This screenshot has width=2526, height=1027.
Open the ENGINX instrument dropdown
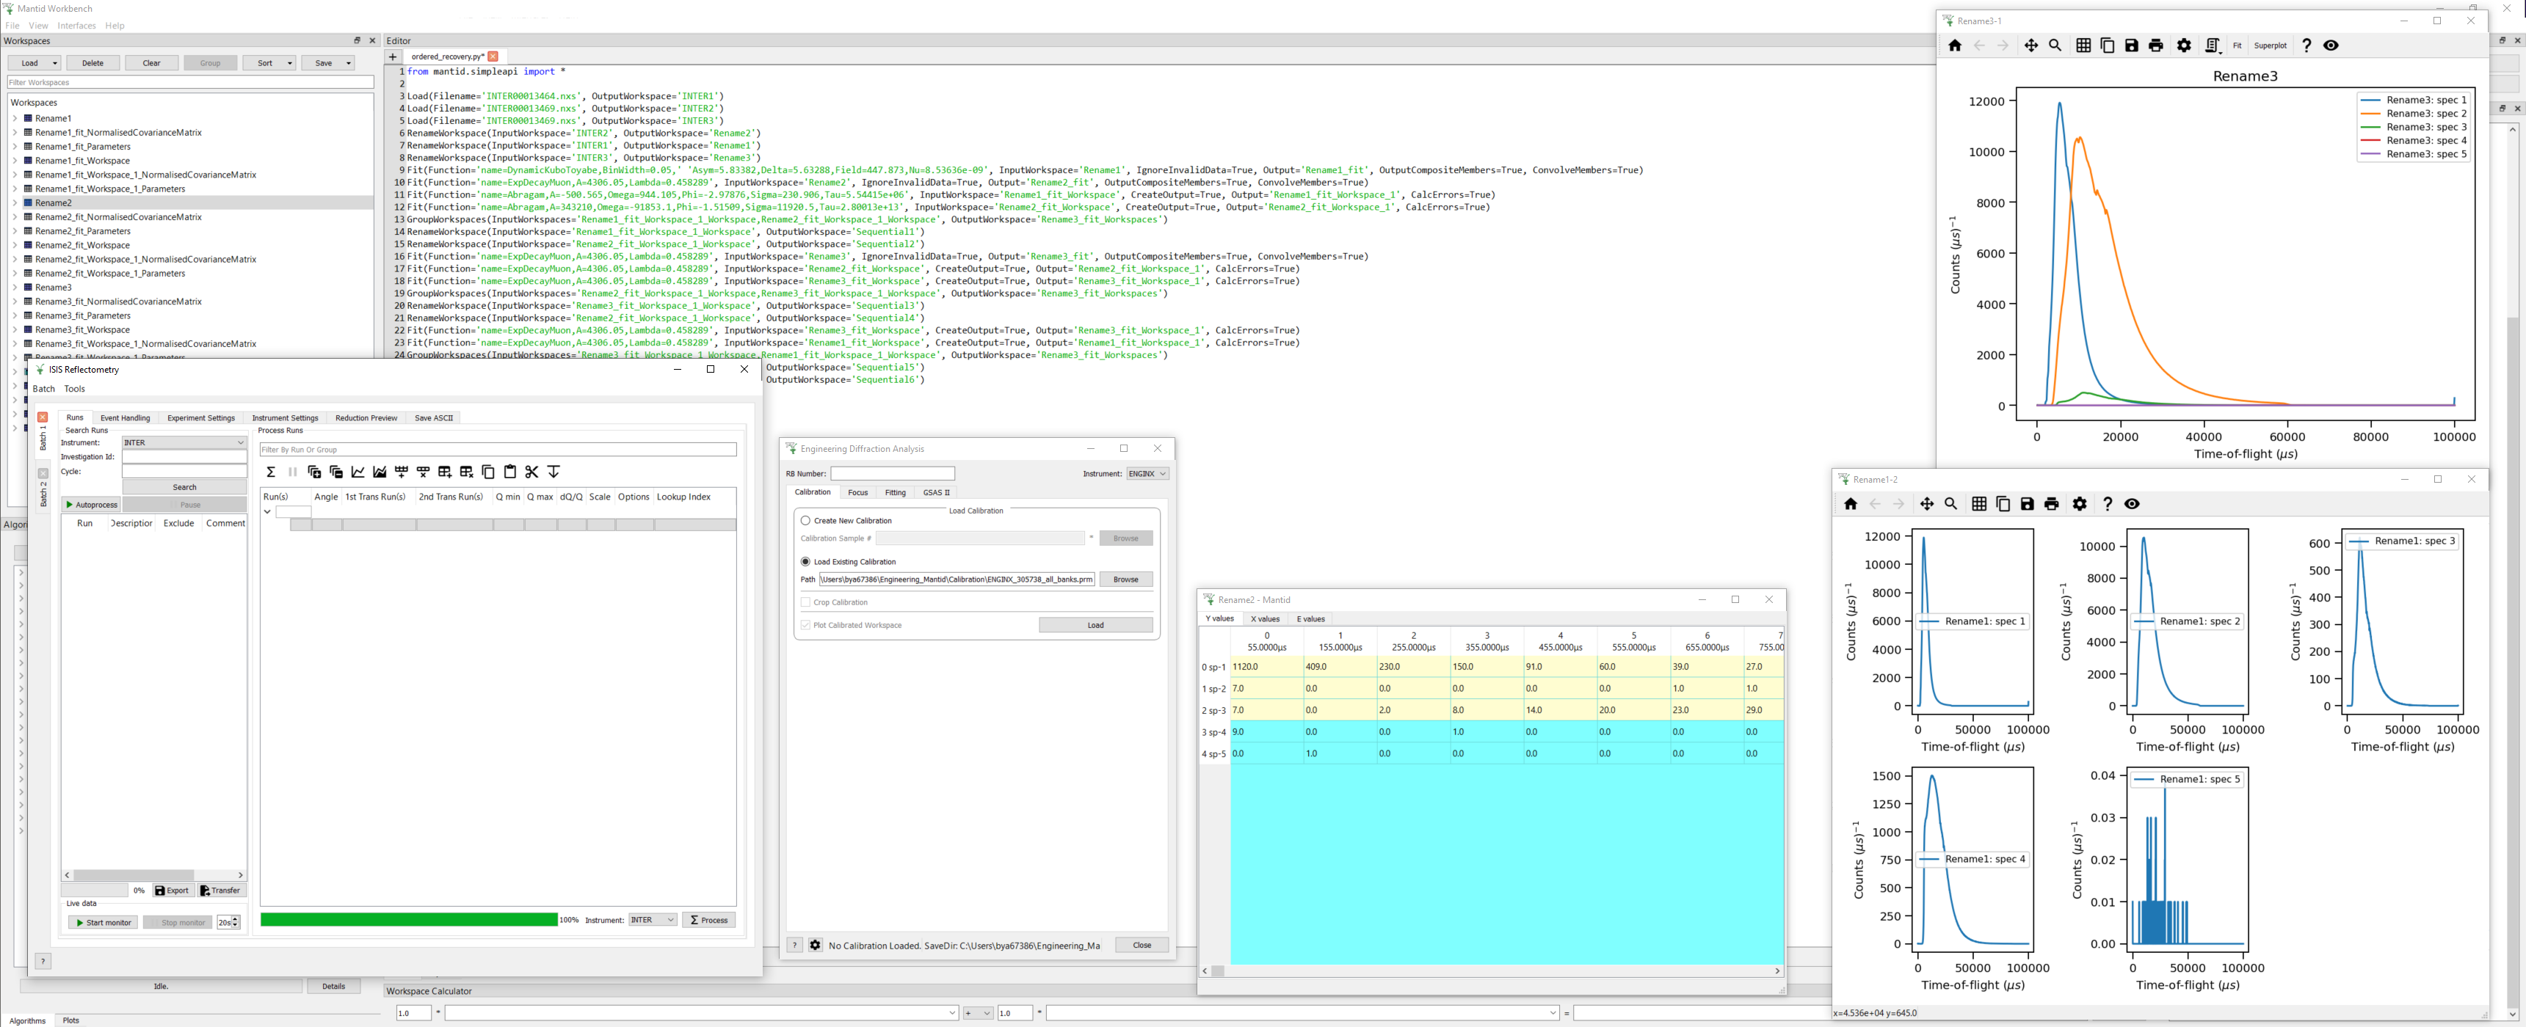click(1147, 473)
